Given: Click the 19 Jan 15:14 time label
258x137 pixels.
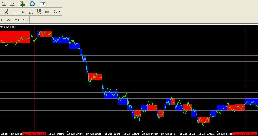Looking at the screenshot, I should tap(169, 133).
